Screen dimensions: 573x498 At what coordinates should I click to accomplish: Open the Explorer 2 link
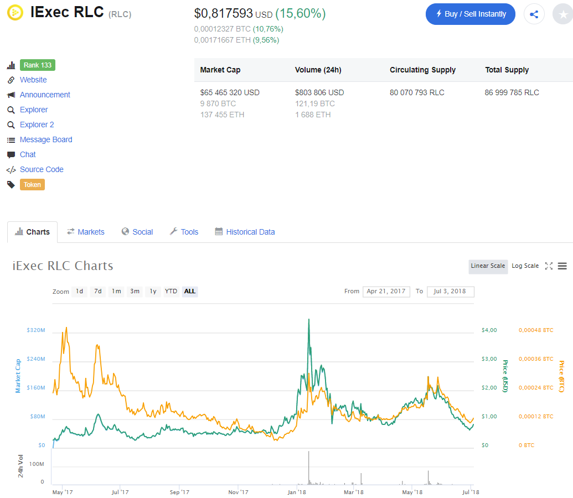tap(37, 124)
